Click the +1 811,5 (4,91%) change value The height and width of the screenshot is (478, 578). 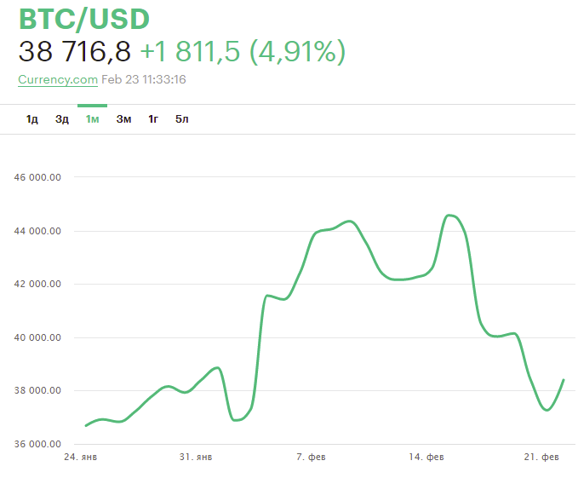[x=243, y=52]
